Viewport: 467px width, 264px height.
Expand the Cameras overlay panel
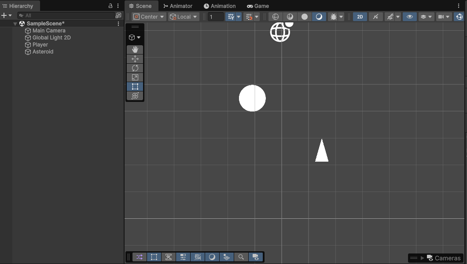423,258
